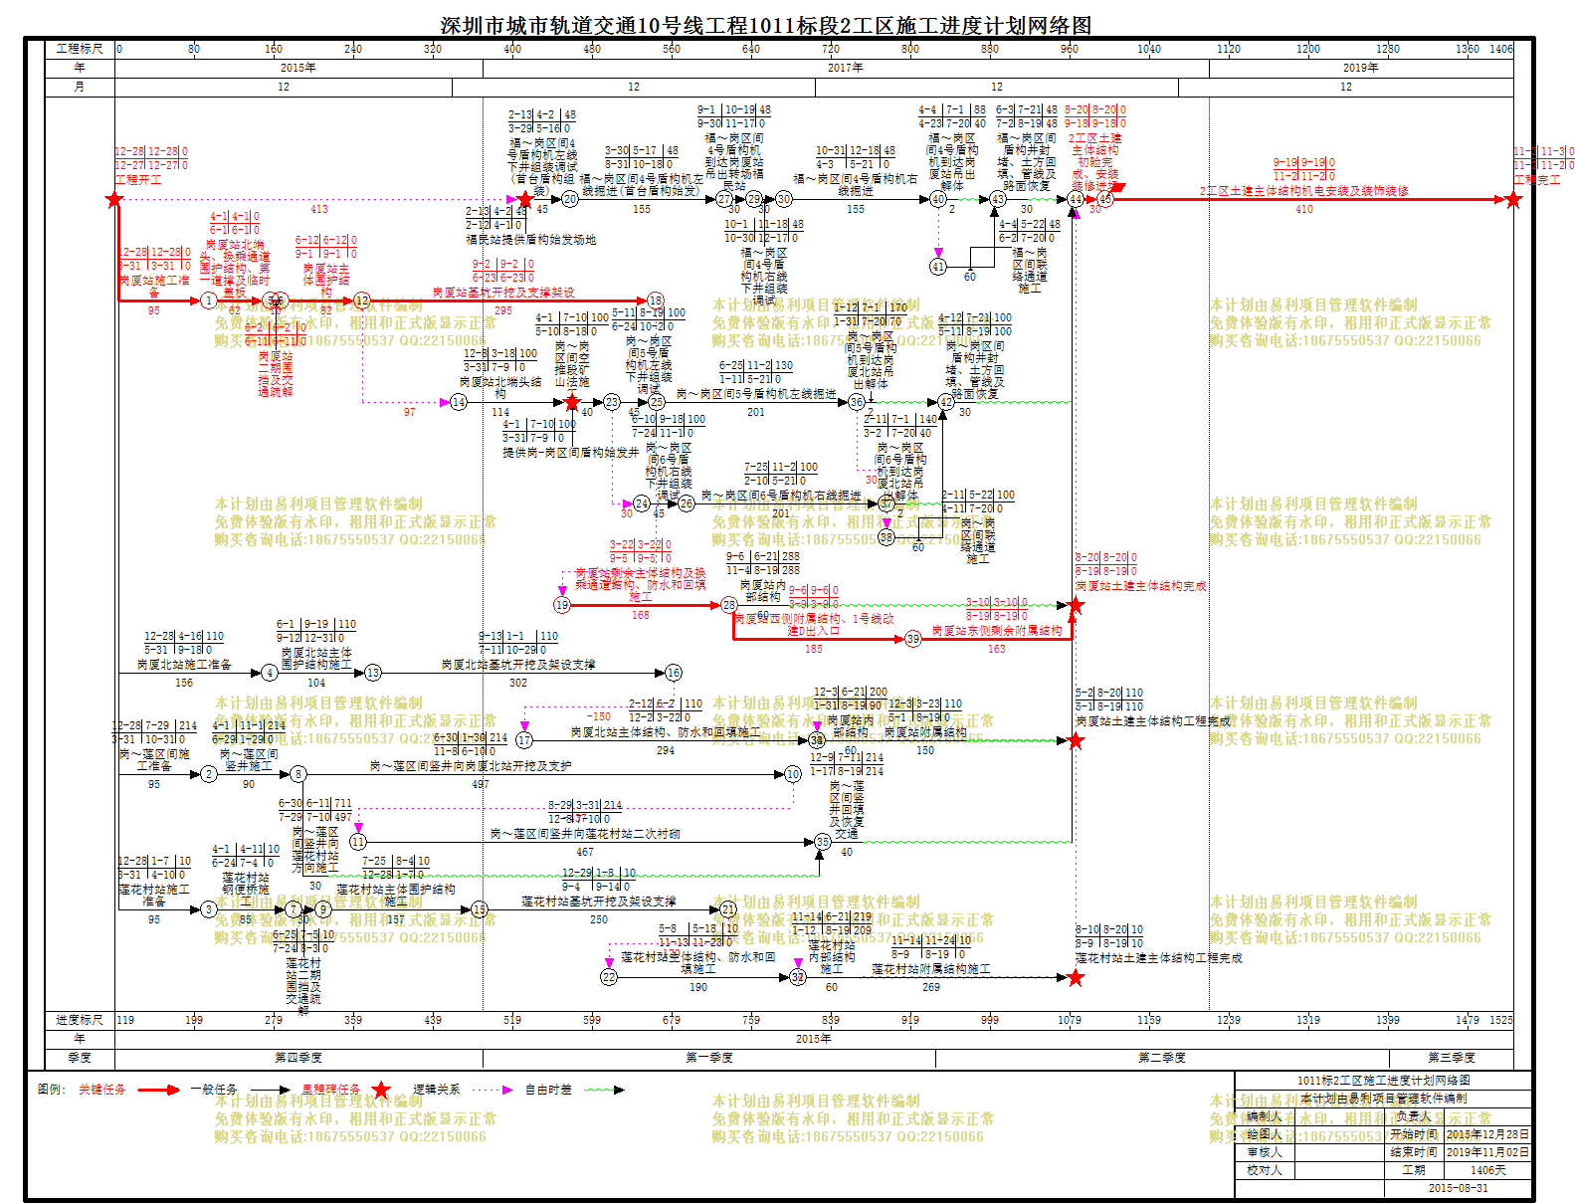
Task: Select node circle 20
Action: 570,199
